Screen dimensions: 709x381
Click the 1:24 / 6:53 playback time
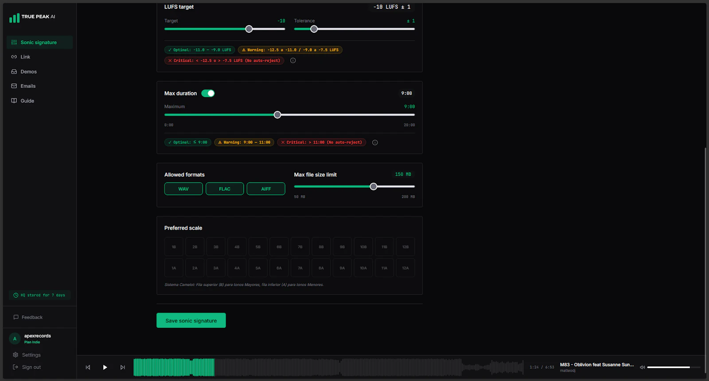click(x=542, y=367)
